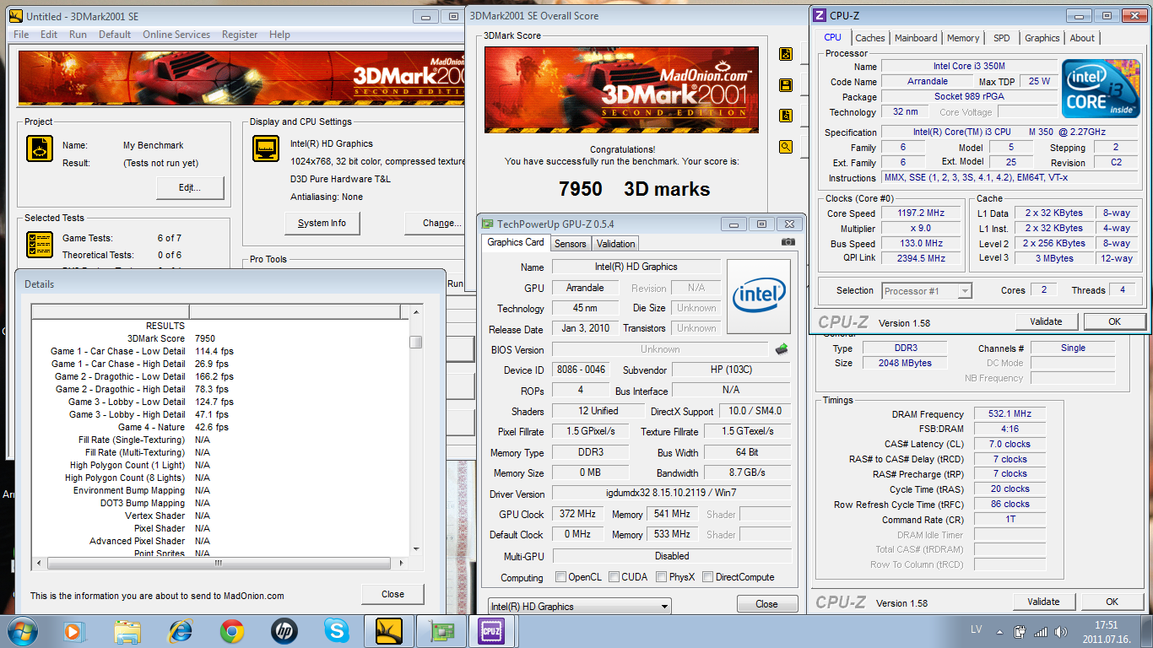Switch to CPU-Z taskbar button

tap(491, 630)
